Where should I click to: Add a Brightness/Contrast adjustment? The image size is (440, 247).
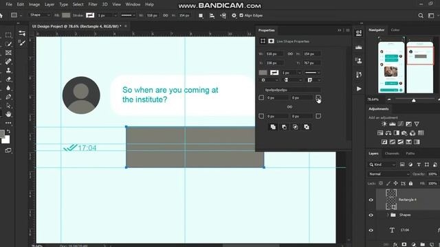(x=384, y=124)
